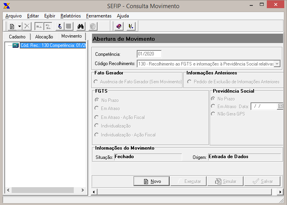The image size is (287, 205).
Task: Click the calculator icon on the tree row
Action: click(16, 45)
